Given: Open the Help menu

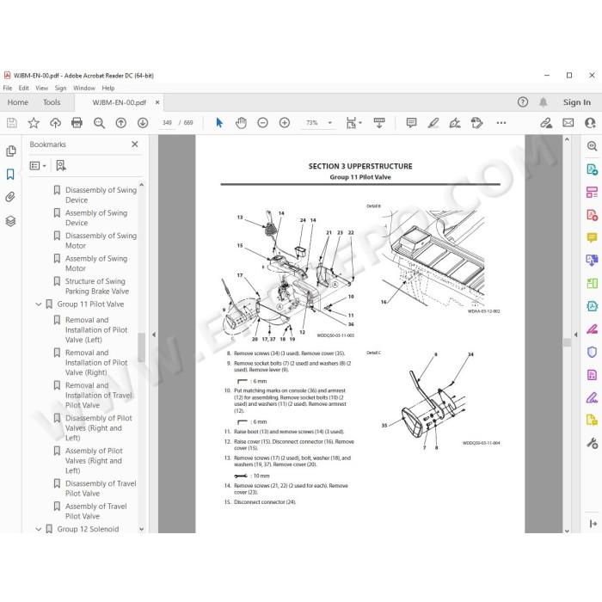Looking at the screenshot, I should coord(108,88).
